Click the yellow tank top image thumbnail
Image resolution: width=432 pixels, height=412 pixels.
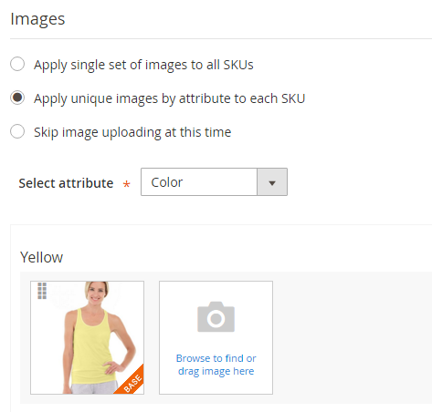87,337
